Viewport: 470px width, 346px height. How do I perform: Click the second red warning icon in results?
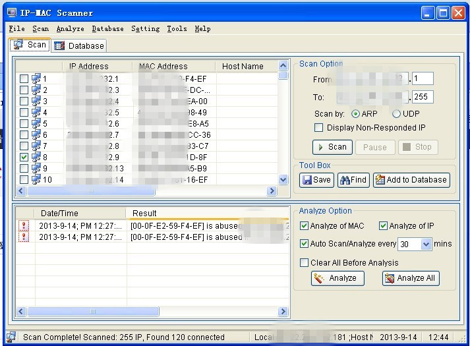pos(24,237)
